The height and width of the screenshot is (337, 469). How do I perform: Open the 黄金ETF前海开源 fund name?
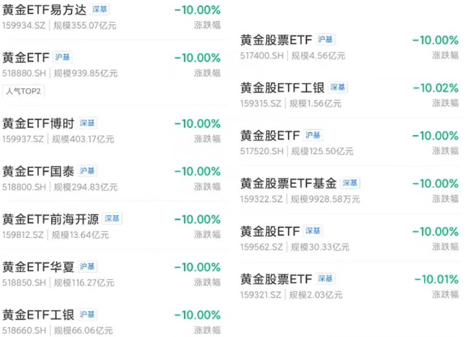coord(50,219)
